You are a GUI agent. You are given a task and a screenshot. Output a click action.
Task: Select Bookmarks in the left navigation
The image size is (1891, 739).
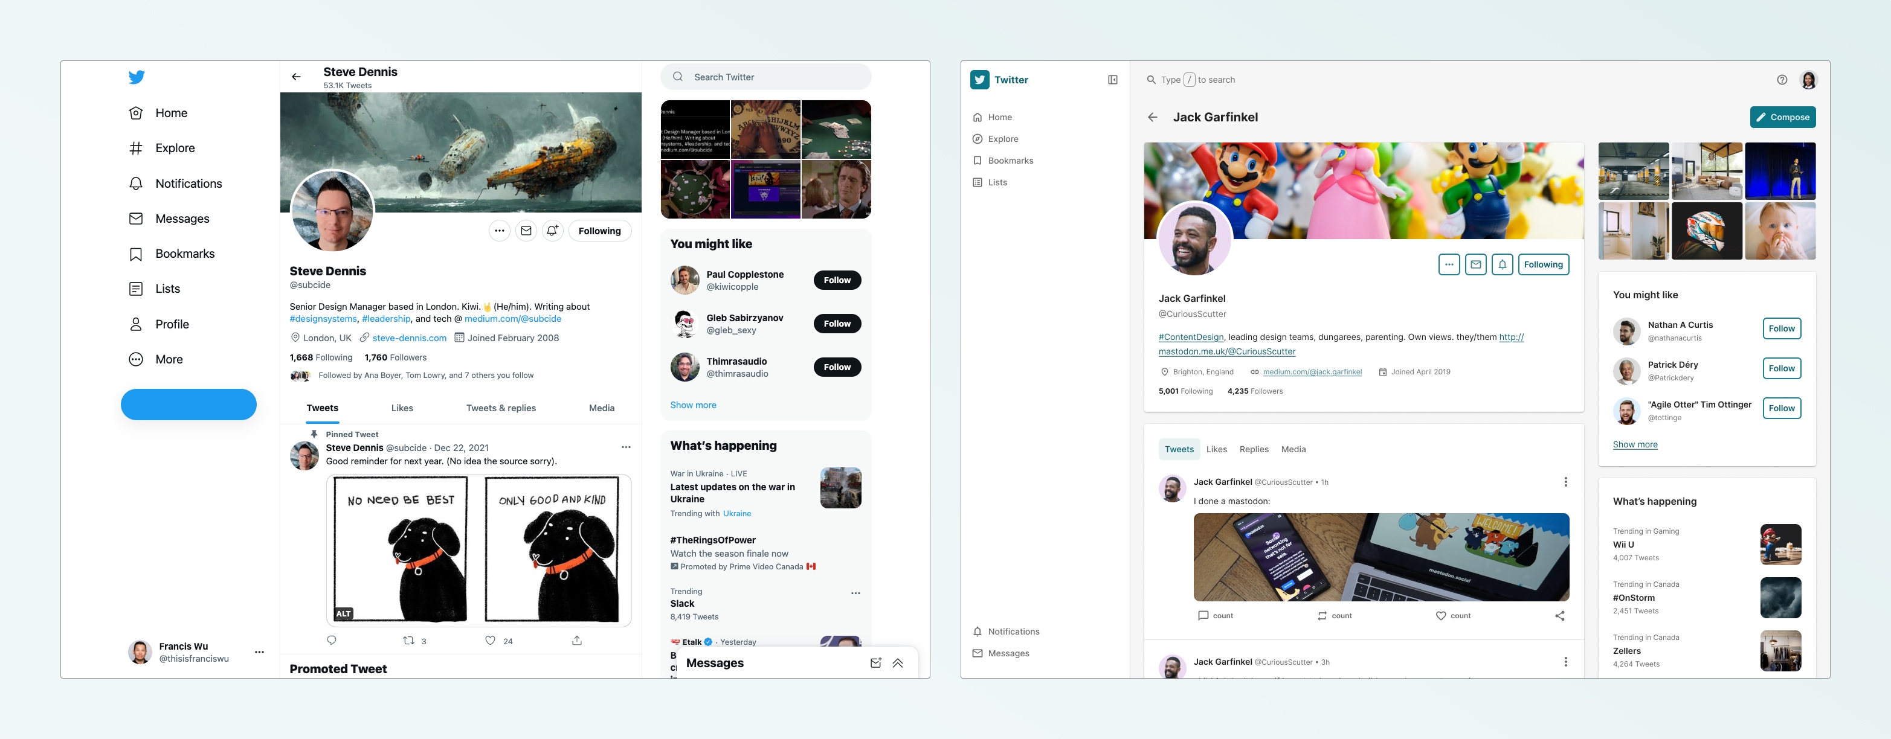click(x=184, y=253)
